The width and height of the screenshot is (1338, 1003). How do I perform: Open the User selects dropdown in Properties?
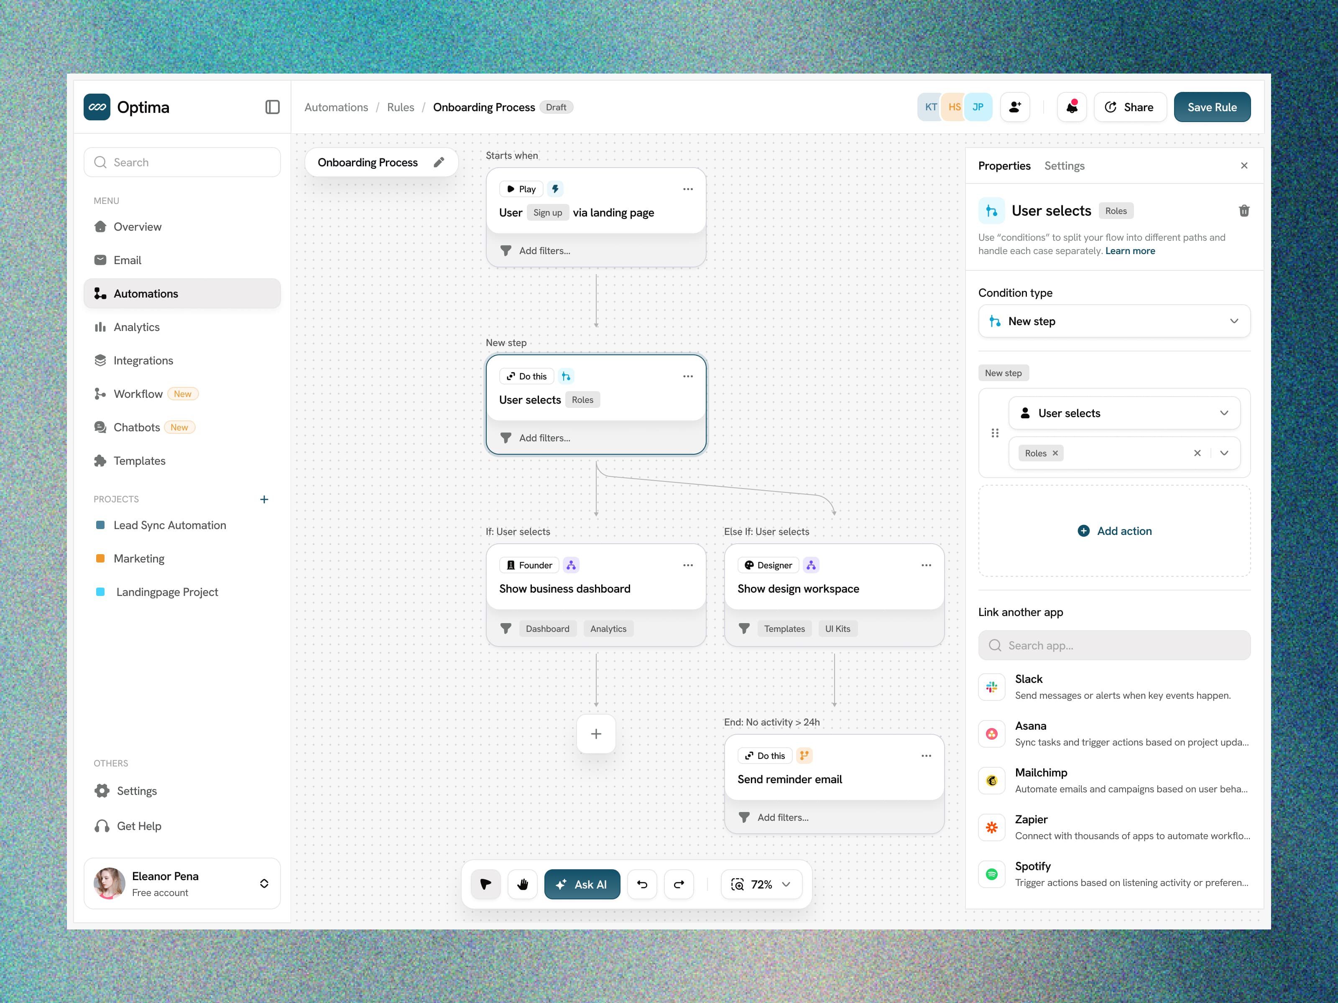pyautogui.click(x=1124, y=413)
